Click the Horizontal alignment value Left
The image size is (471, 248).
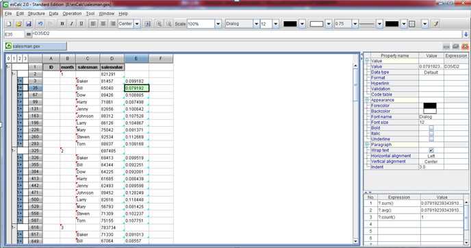point(431,156)
